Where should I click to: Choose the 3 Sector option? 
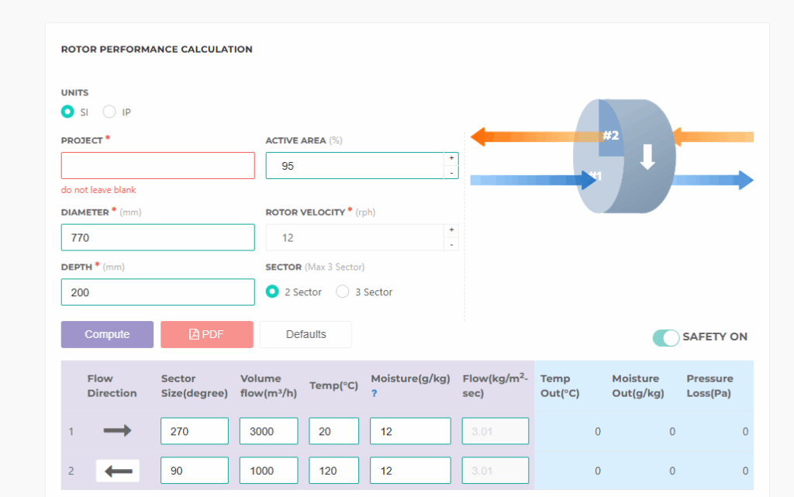(x=342, y=292)
